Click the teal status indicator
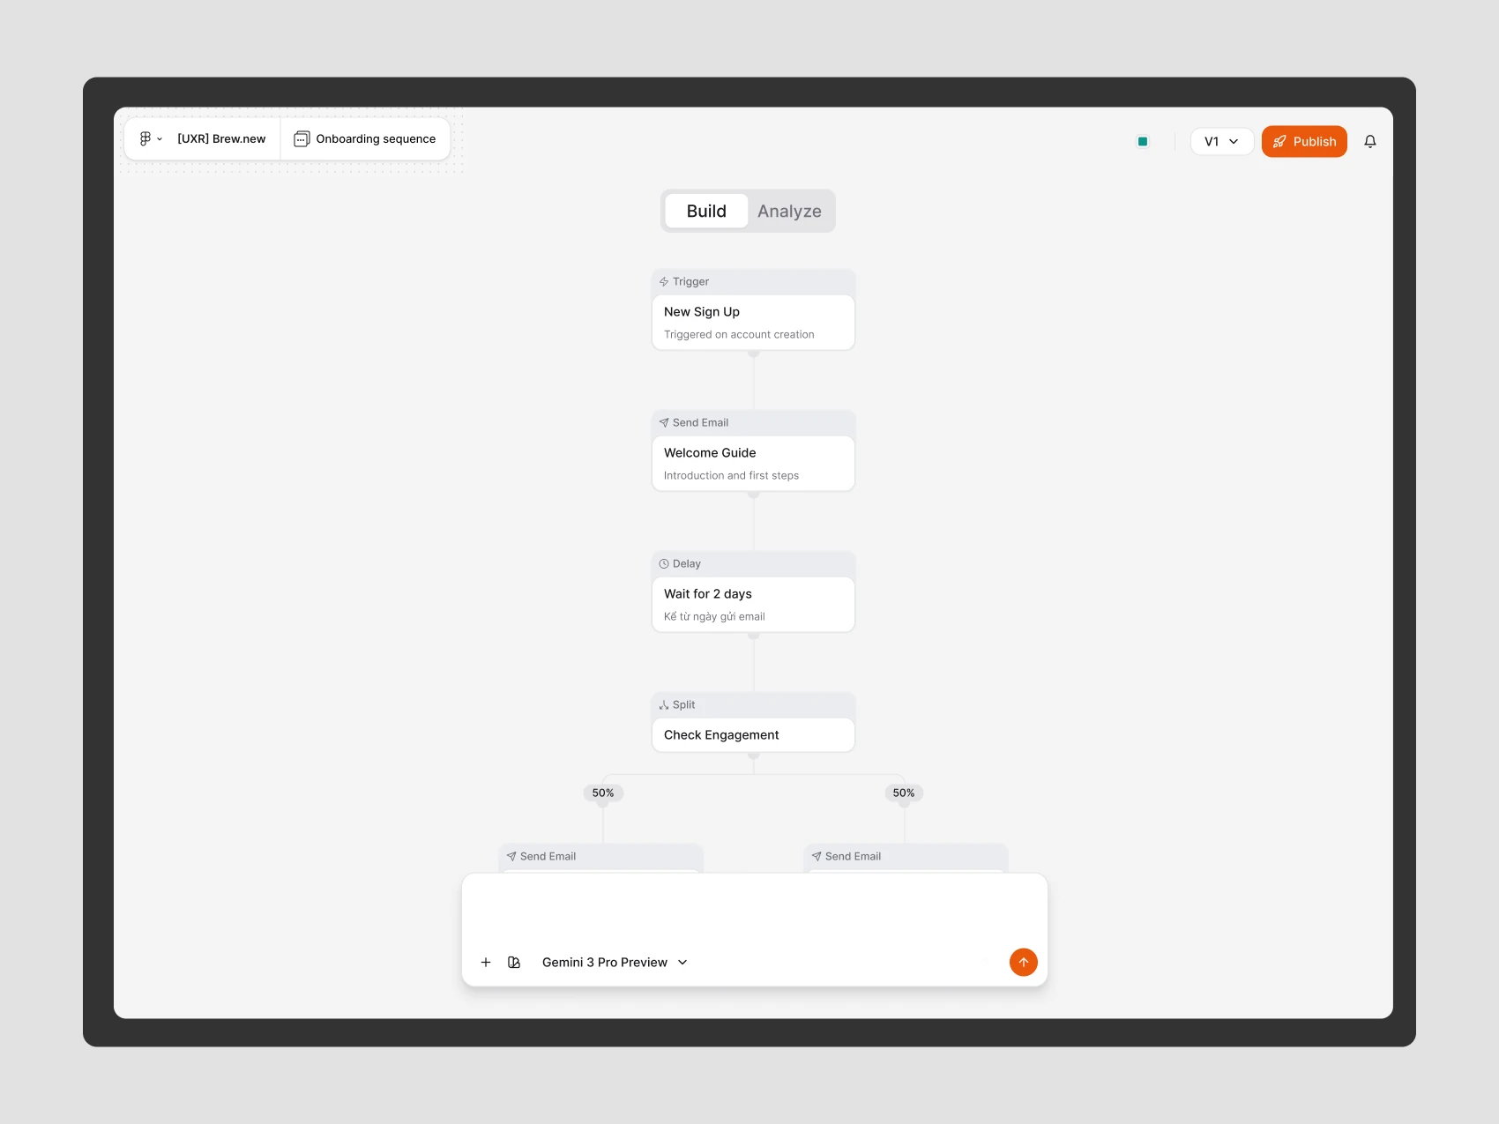This screenshot has width=1499, height=1124. coord(1143,141)
